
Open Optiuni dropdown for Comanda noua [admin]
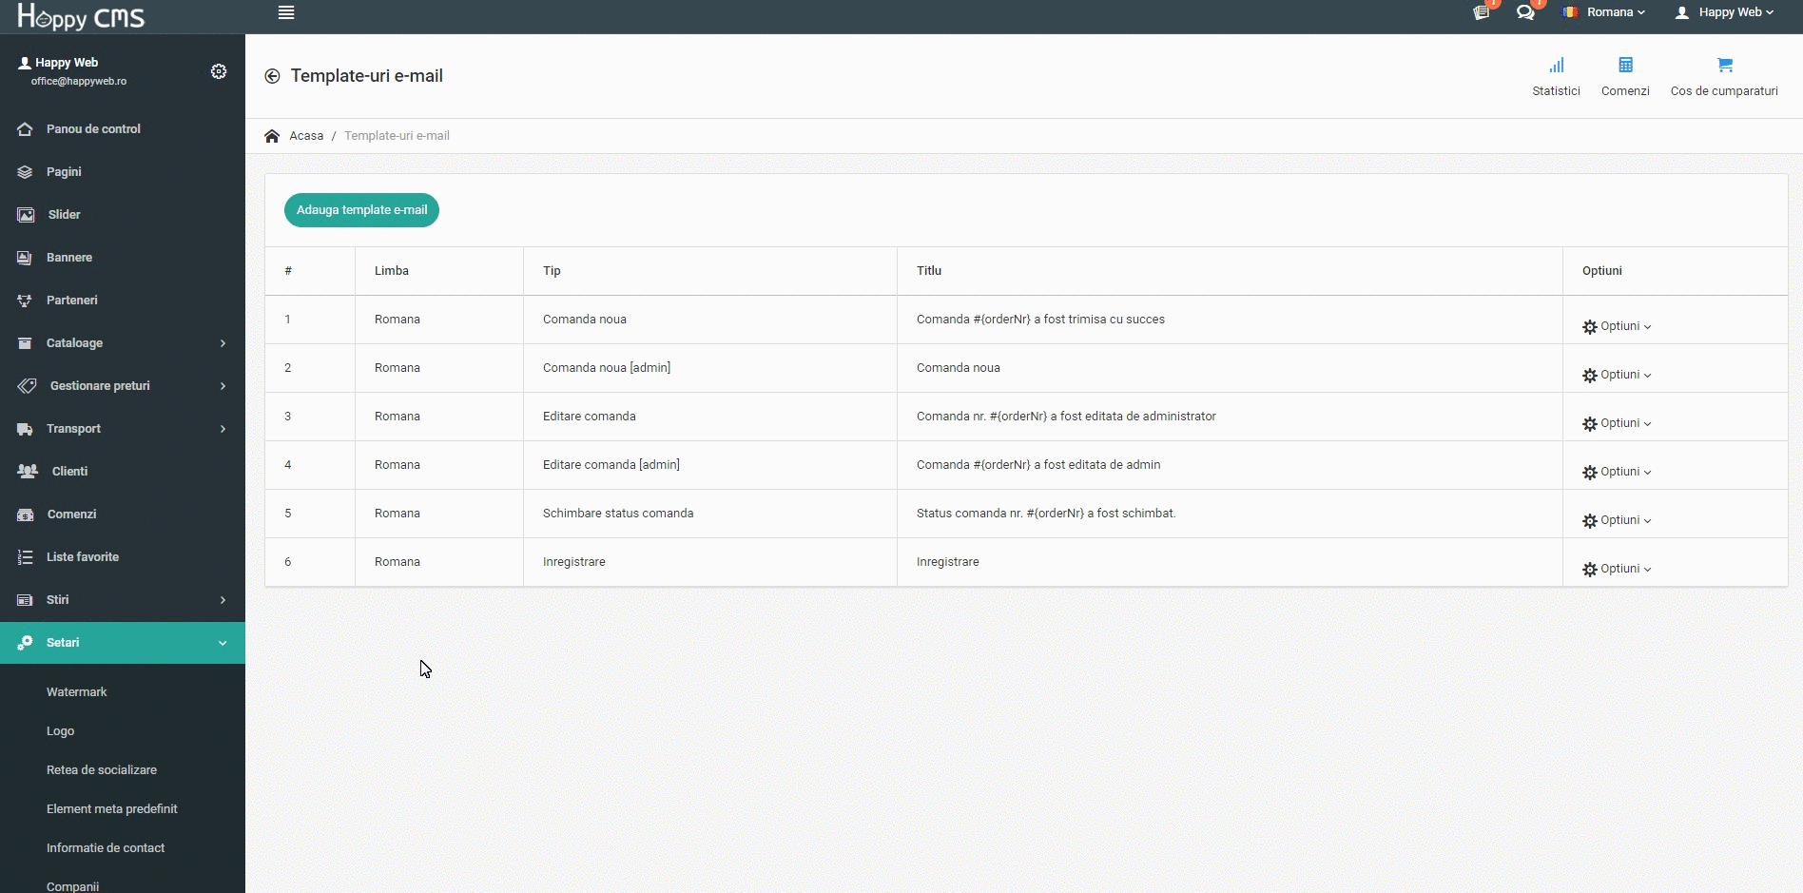click(1617, 375)
